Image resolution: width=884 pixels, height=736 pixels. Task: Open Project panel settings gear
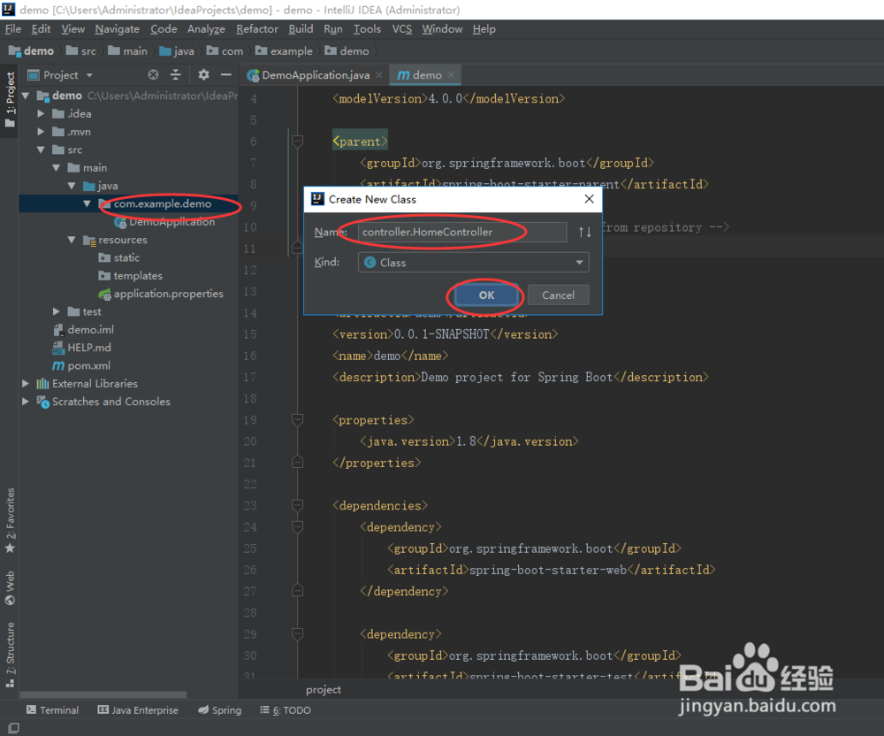[203, 74]
